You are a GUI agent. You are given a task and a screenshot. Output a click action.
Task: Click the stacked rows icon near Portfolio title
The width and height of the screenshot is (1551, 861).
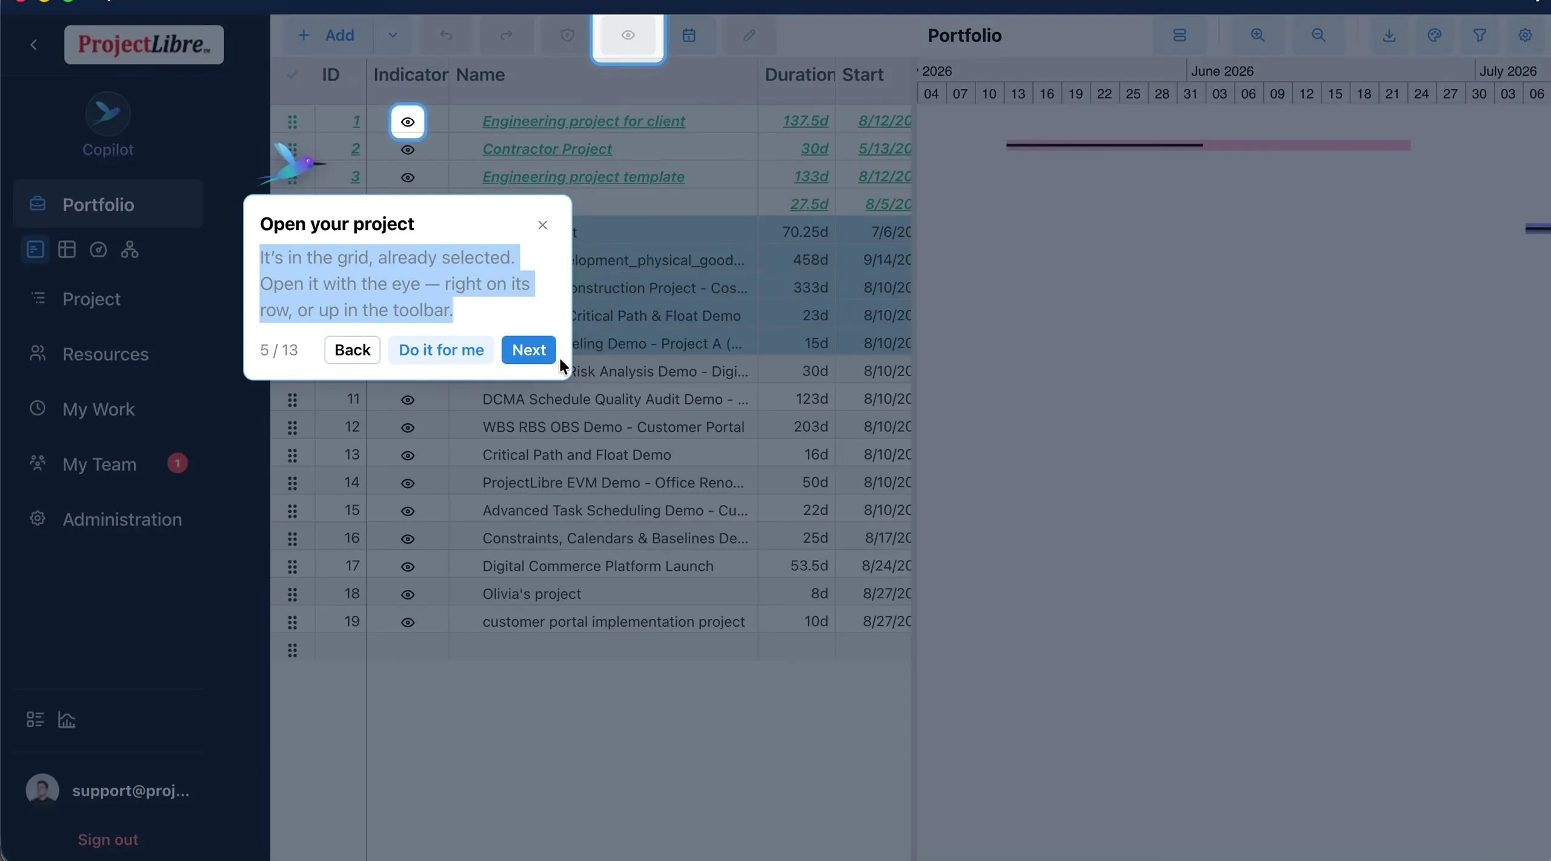[x=1179, y=35]
